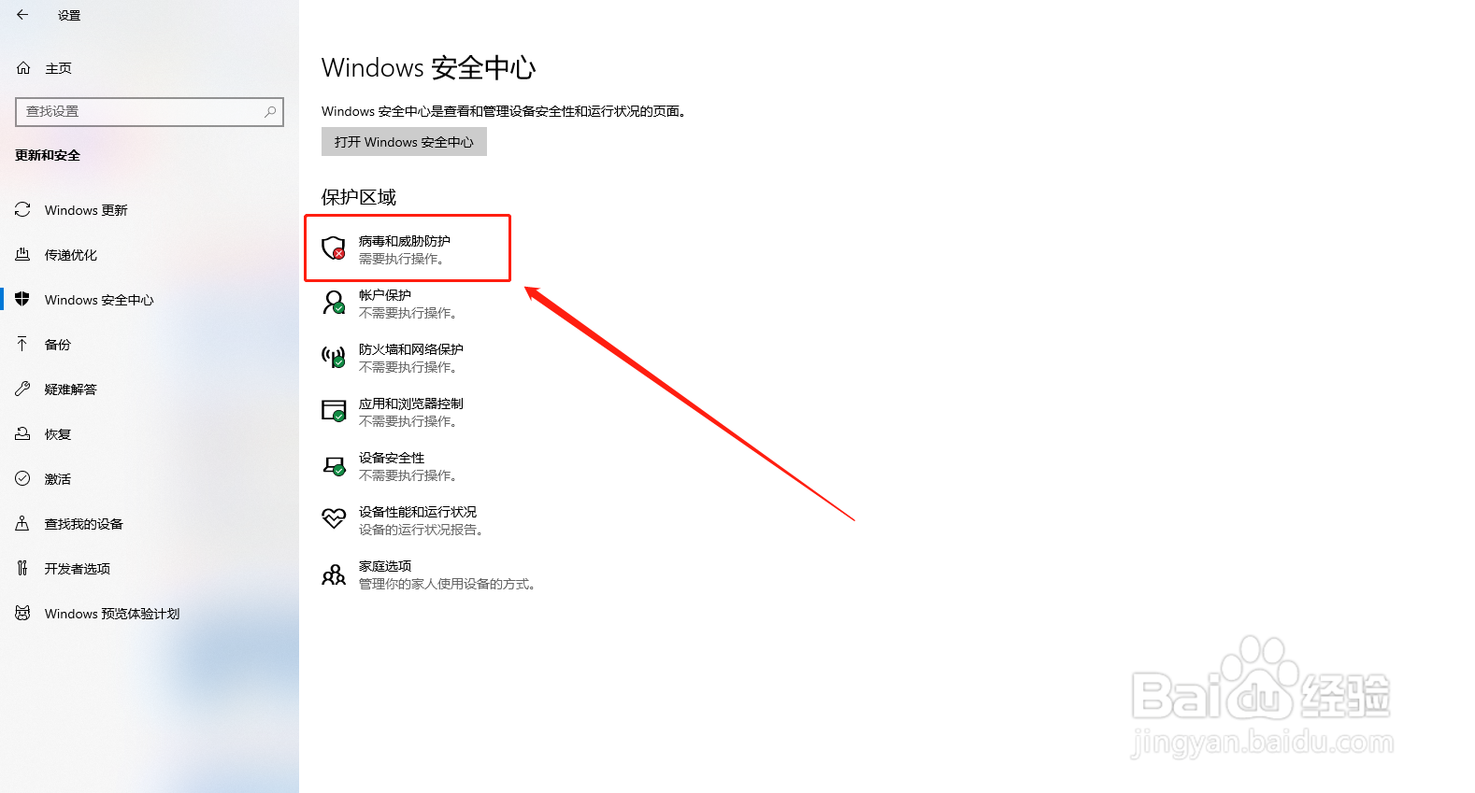Open 疑难解答 page
1475x793 pixels.
click(71, 389)
